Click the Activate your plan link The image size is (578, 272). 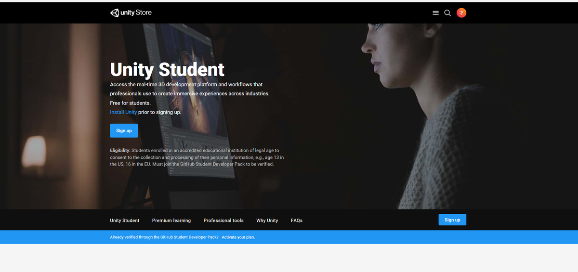(x=238, y=237)
